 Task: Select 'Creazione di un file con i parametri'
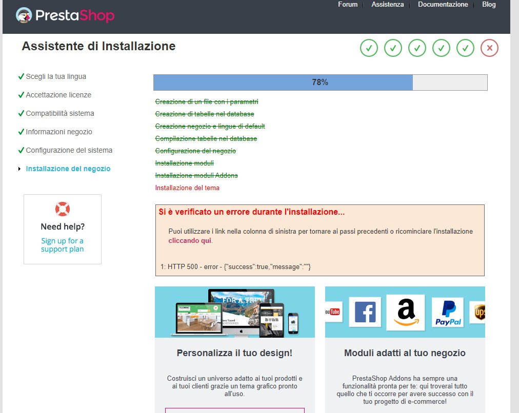point(207,101)
